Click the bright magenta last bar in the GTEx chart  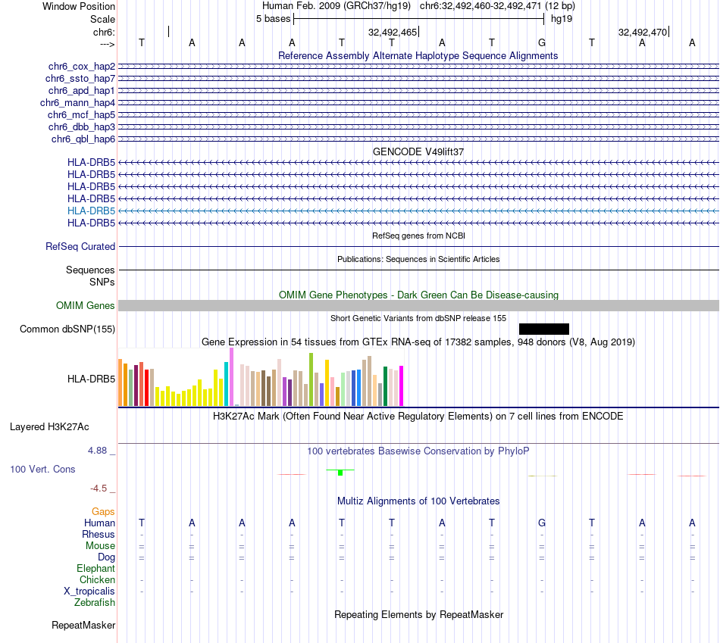pos(402,386)
